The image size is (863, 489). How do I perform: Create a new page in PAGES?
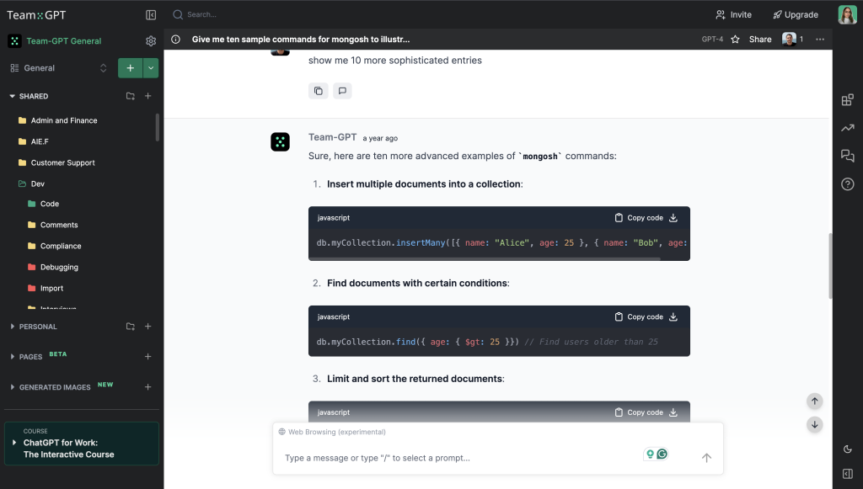tap(148, 357)
